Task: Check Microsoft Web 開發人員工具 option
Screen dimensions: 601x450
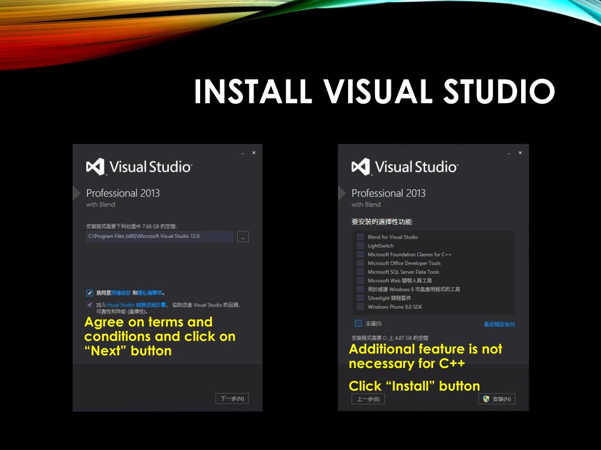Action: pos(360,281)
